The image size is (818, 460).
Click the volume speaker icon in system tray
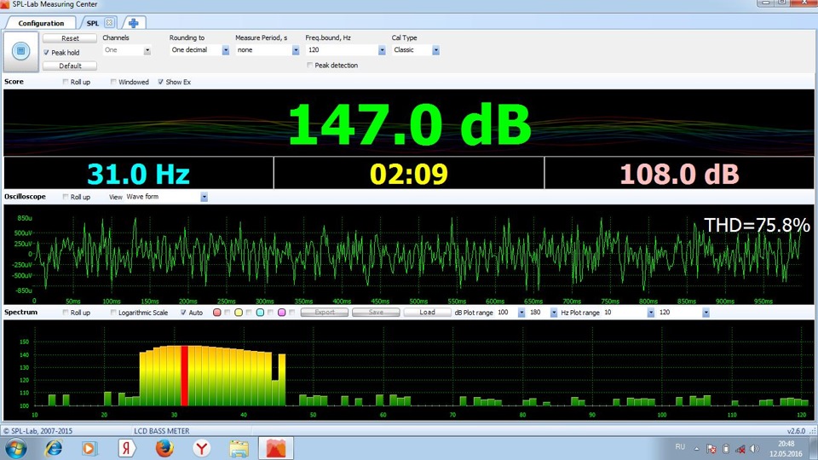pos(755,448)
